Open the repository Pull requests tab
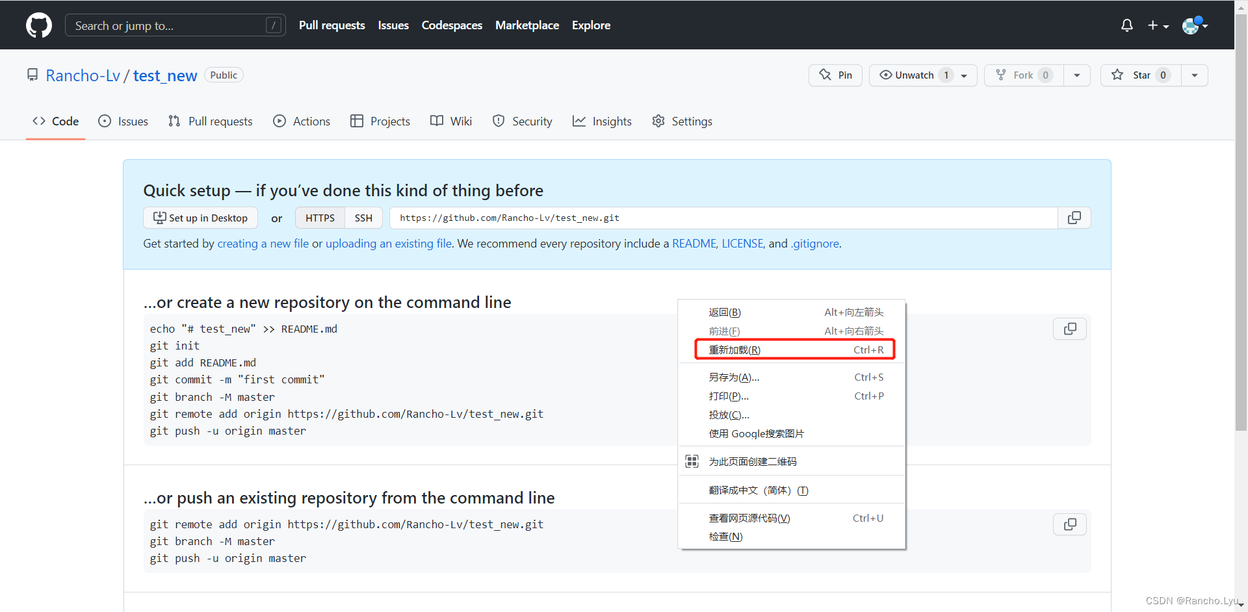 (x=210, y=121)
